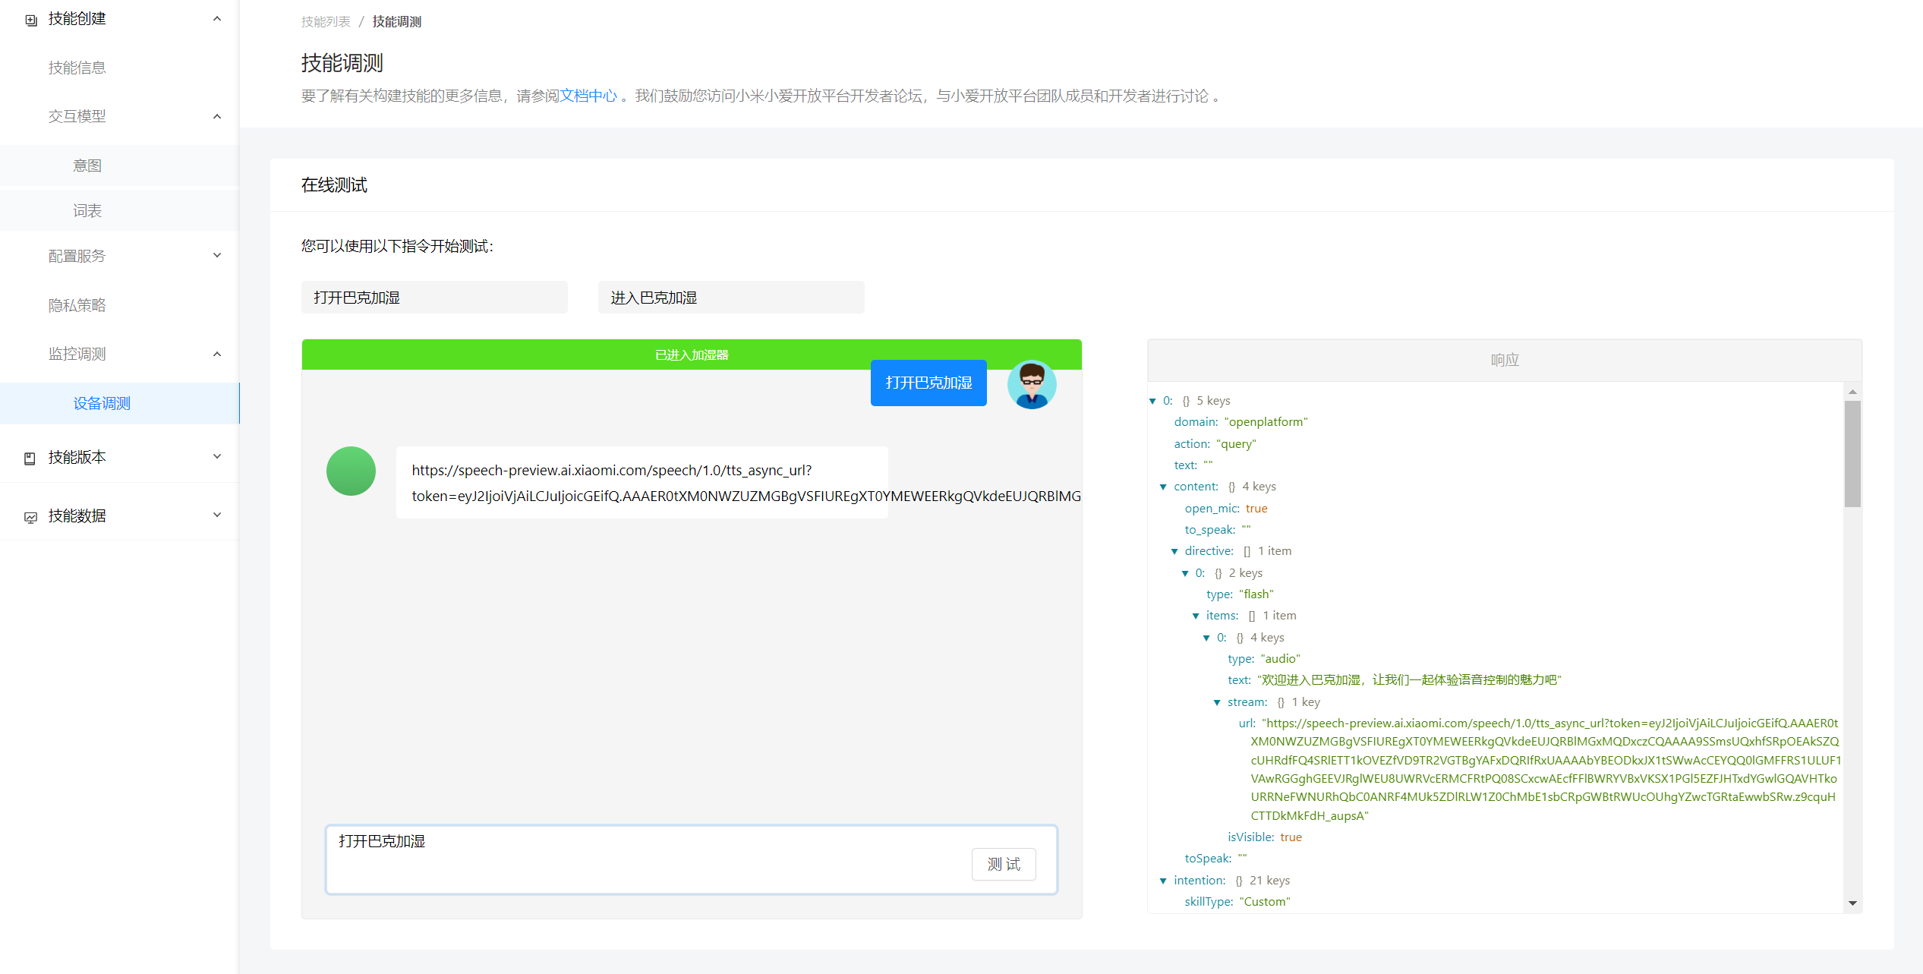This screenshot has width=1923, height=974.
Task: Go to 技能列表 via breadcrumb
Action: [326, 21]
